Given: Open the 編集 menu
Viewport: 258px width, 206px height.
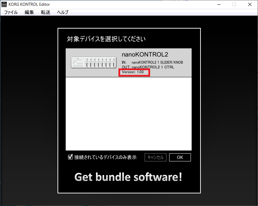Looking at the screenshot, I should tap(29, 12).
